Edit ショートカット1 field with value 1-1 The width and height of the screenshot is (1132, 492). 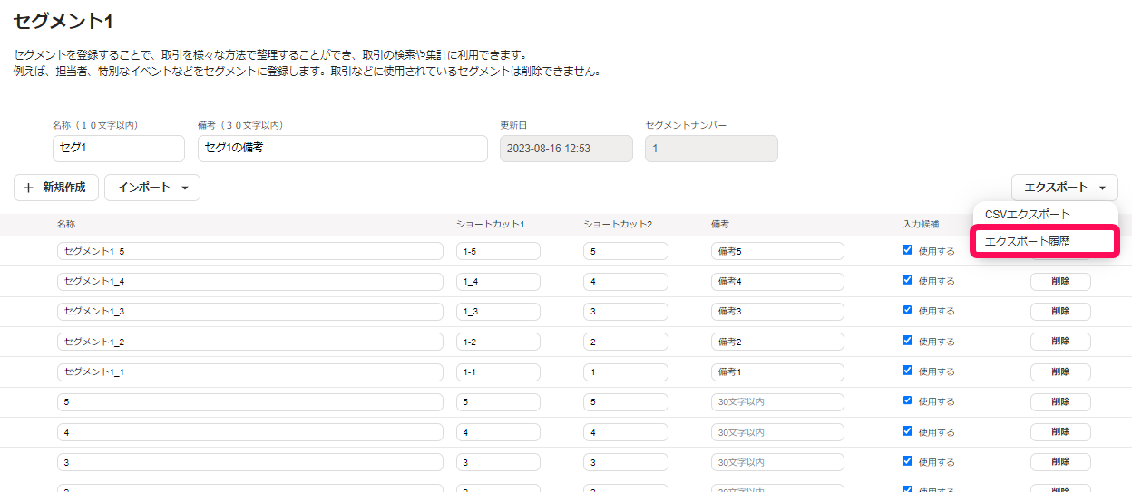(x=498, y=372)
